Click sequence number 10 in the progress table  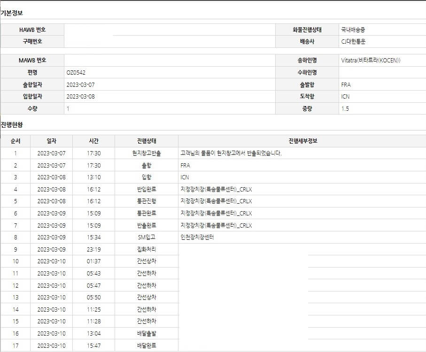[x=15, y=261]
